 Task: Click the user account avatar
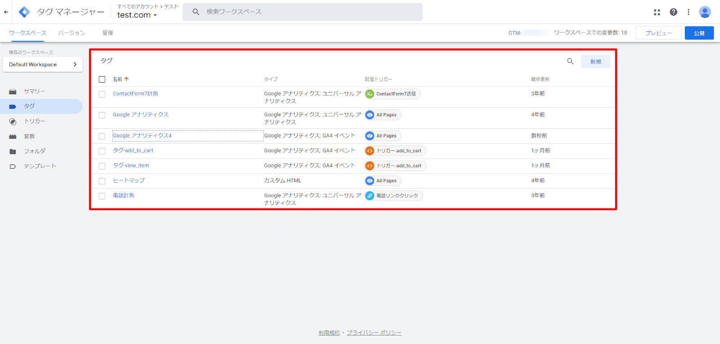point(705,12)
